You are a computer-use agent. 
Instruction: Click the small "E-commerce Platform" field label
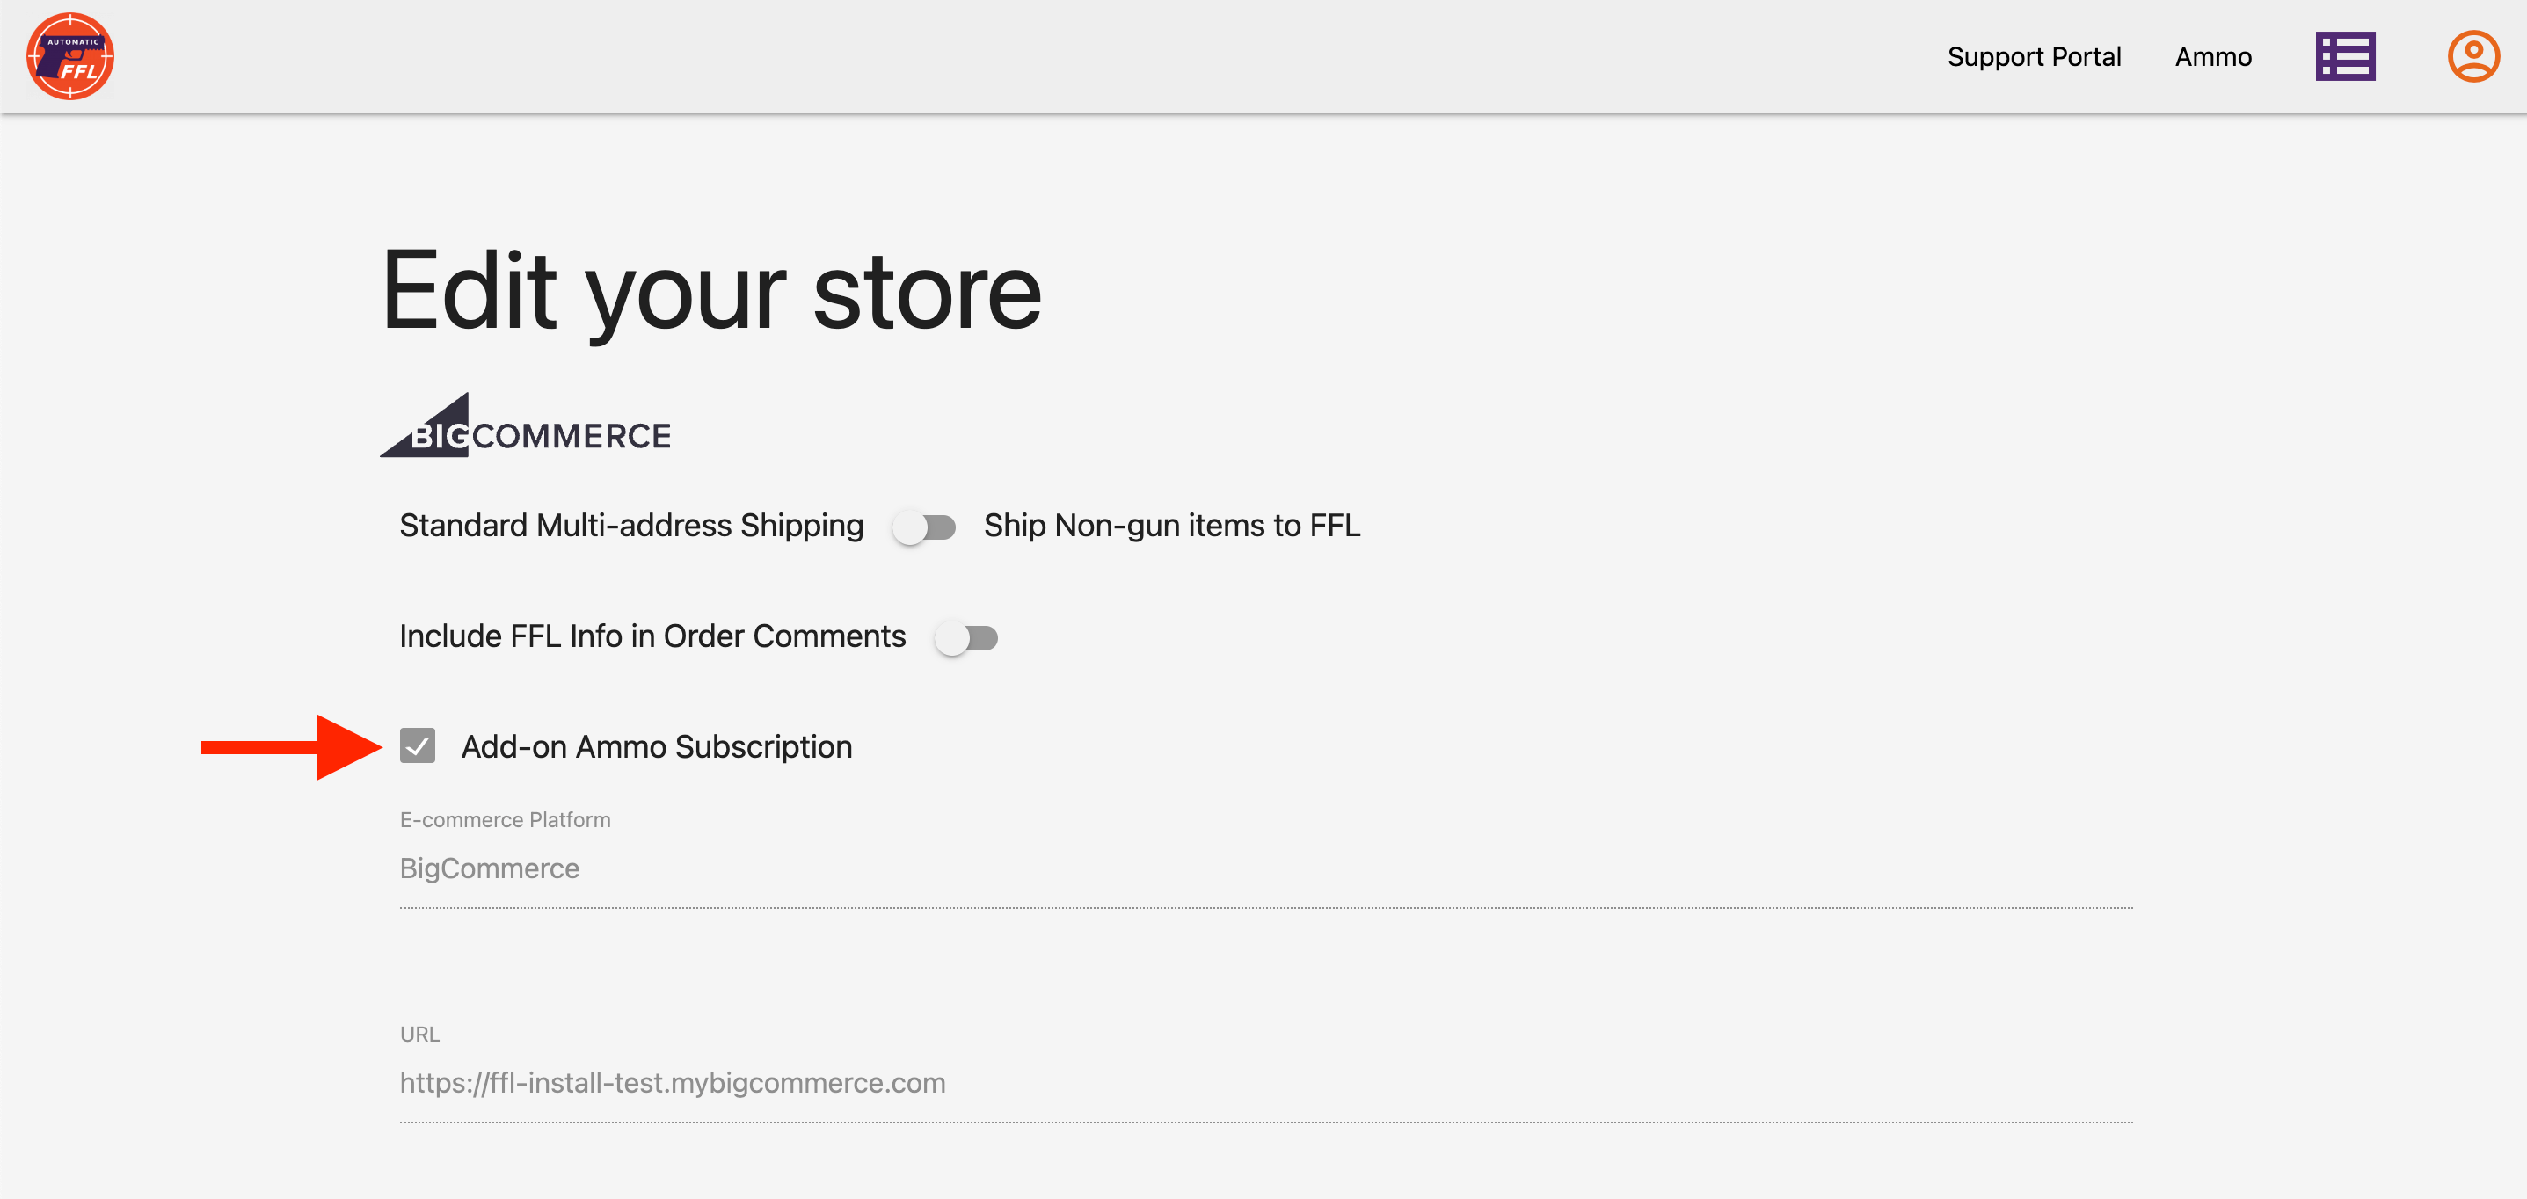click(x=506, y=819)
